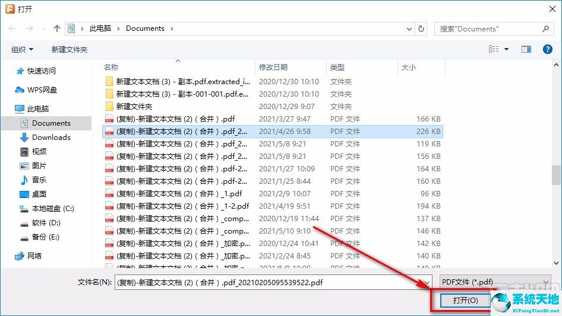Open the recent locations dropdown arrow

click(43, 28)
